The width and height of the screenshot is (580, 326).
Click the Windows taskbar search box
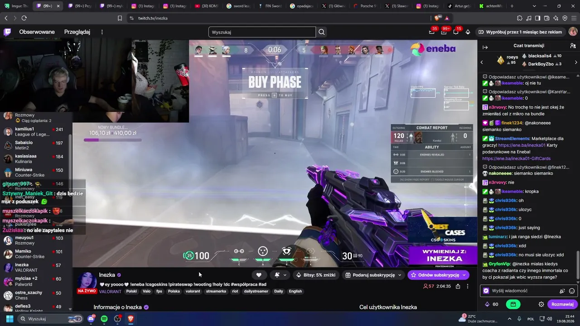51,319
